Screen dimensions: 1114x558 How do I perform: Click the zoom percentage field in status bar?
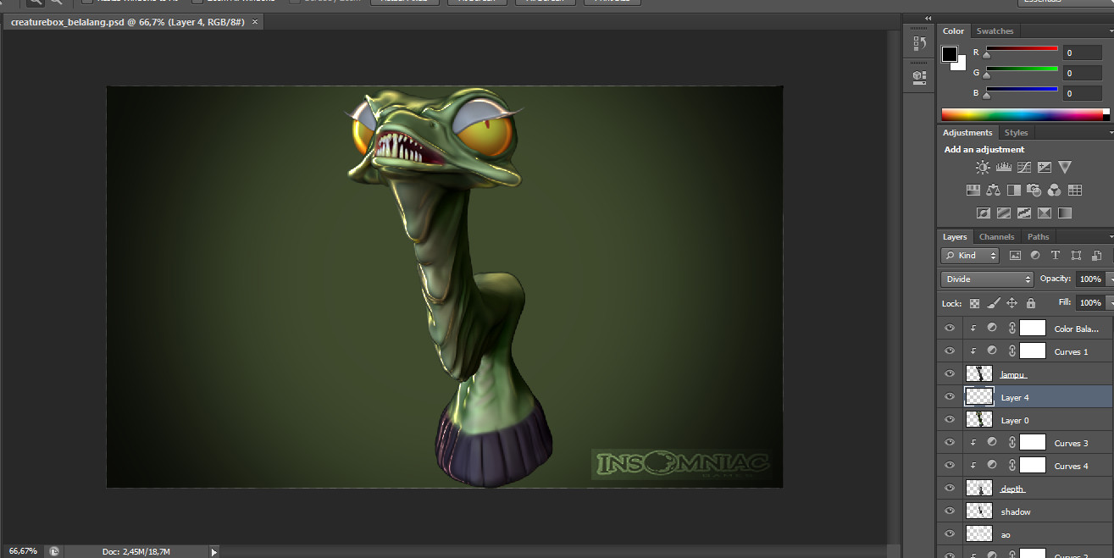click(x=23, y=551)
